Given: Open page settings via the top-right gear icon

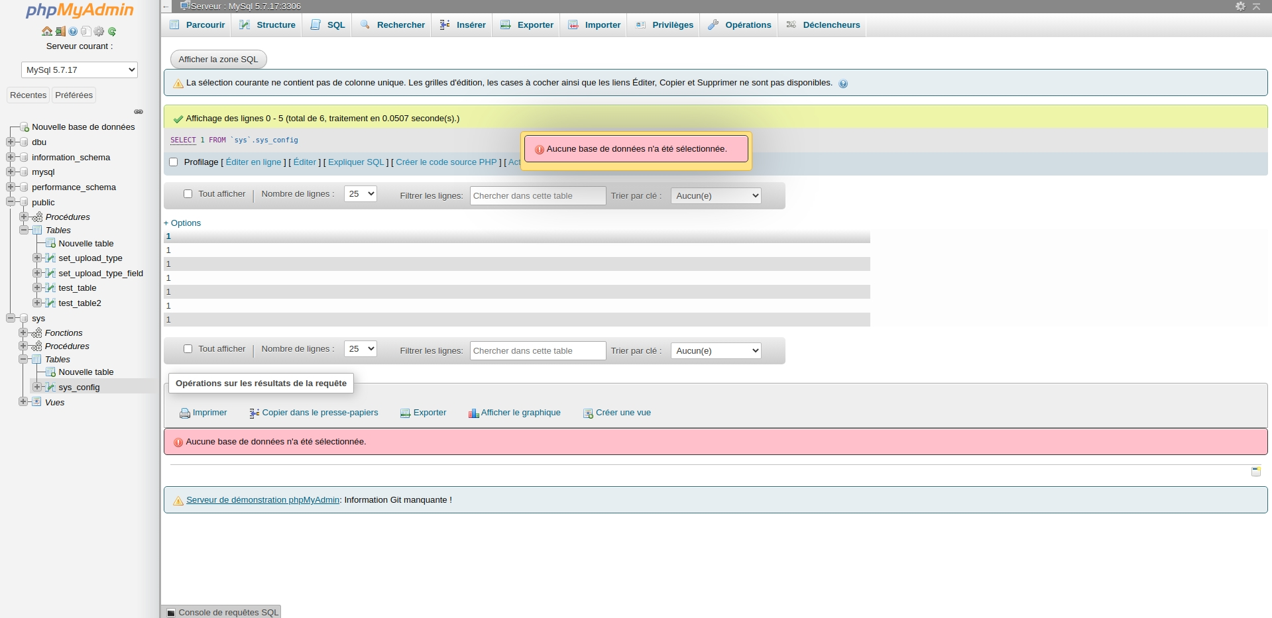Looking at the screenshot, I should pos(1239,6).
